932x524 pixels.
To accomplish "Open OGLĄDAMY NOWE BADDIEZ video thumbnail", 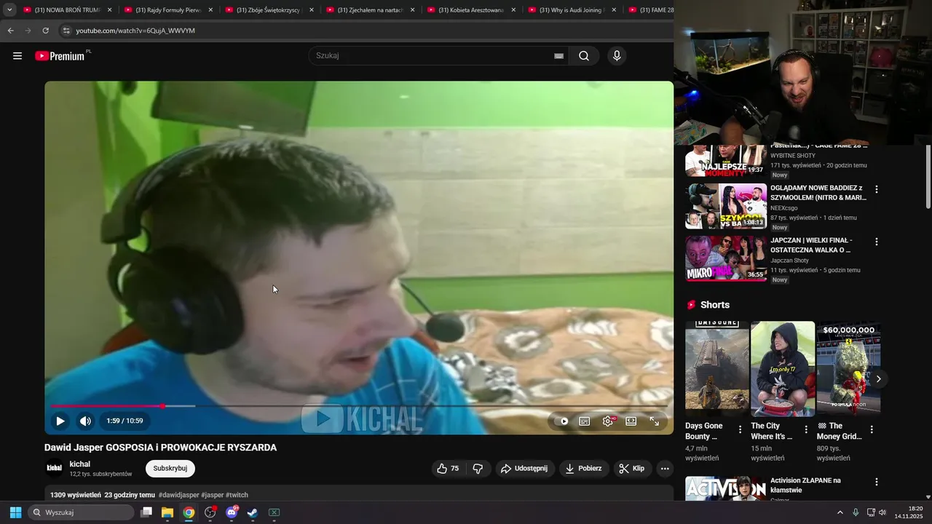I will (726, 206).
